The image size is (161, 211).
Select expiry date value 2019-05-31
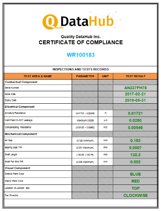point(135,100)
